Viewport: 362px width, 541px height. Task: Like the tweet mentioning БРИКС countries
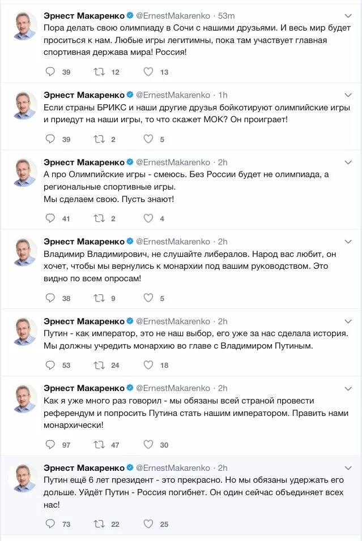point(148,139)
